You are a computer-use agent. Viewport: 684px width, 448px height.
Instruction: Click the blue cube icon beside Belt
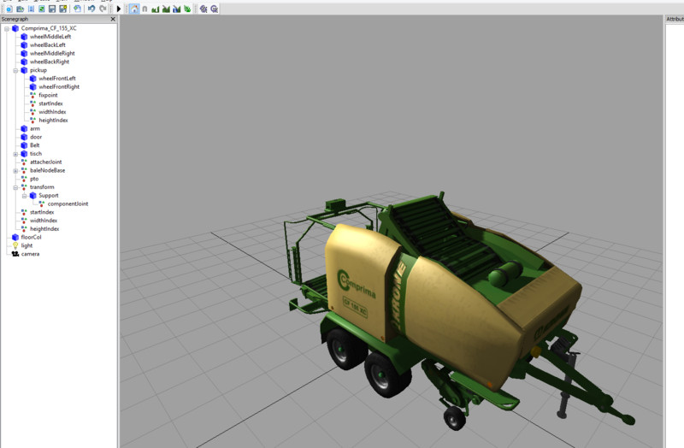pyautogui.click(x=24, y=145)
